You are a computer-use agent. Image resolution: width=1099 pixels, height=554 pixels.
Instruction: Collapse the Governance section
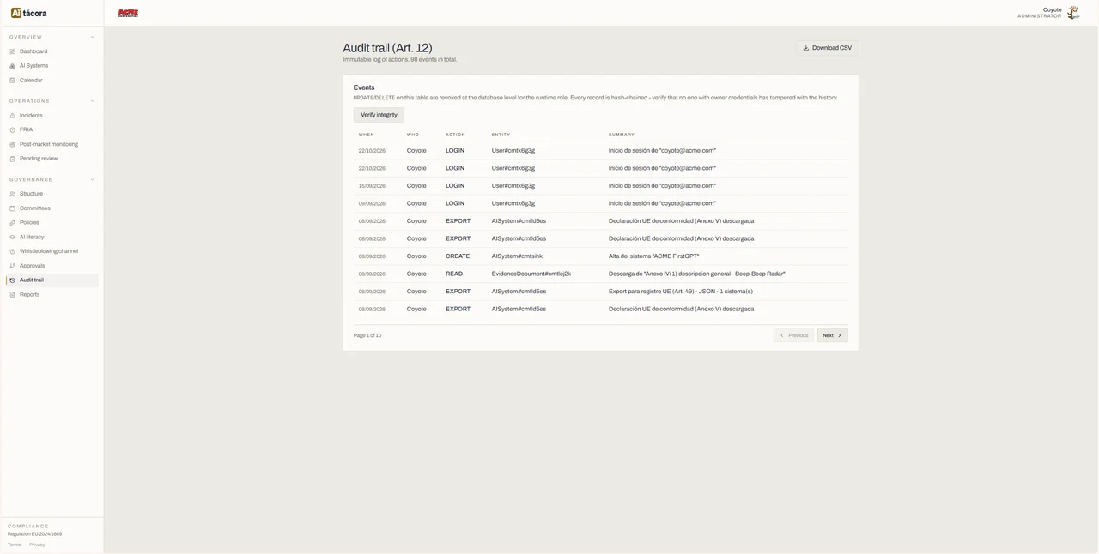(93, 179)
